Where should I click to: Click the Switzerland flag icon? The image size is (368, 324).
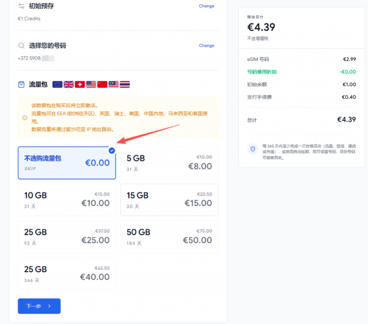[x=80, y=84]
